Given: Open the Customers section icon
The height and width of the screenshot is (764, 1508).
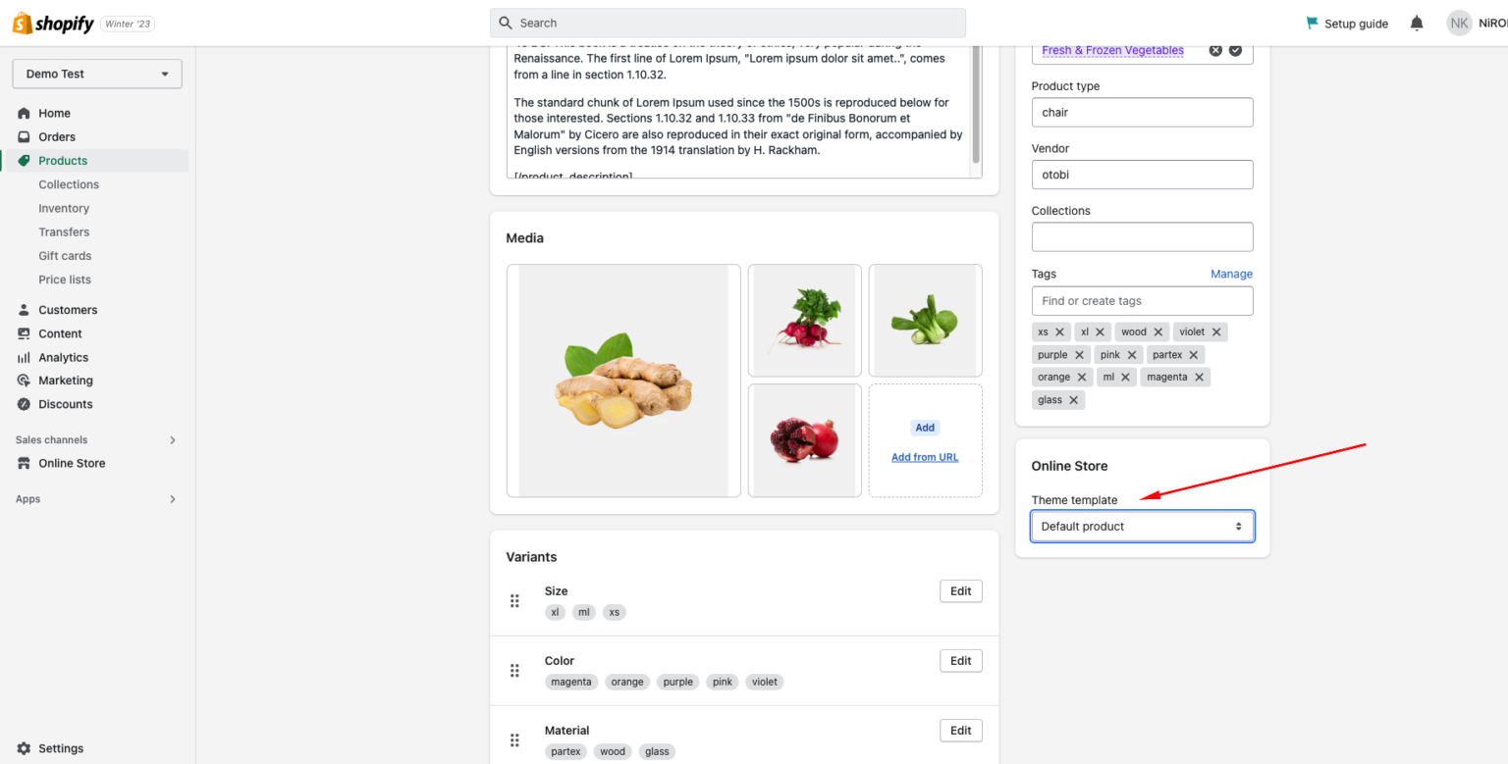Looking at the screenshot, I should click(27, 309).
